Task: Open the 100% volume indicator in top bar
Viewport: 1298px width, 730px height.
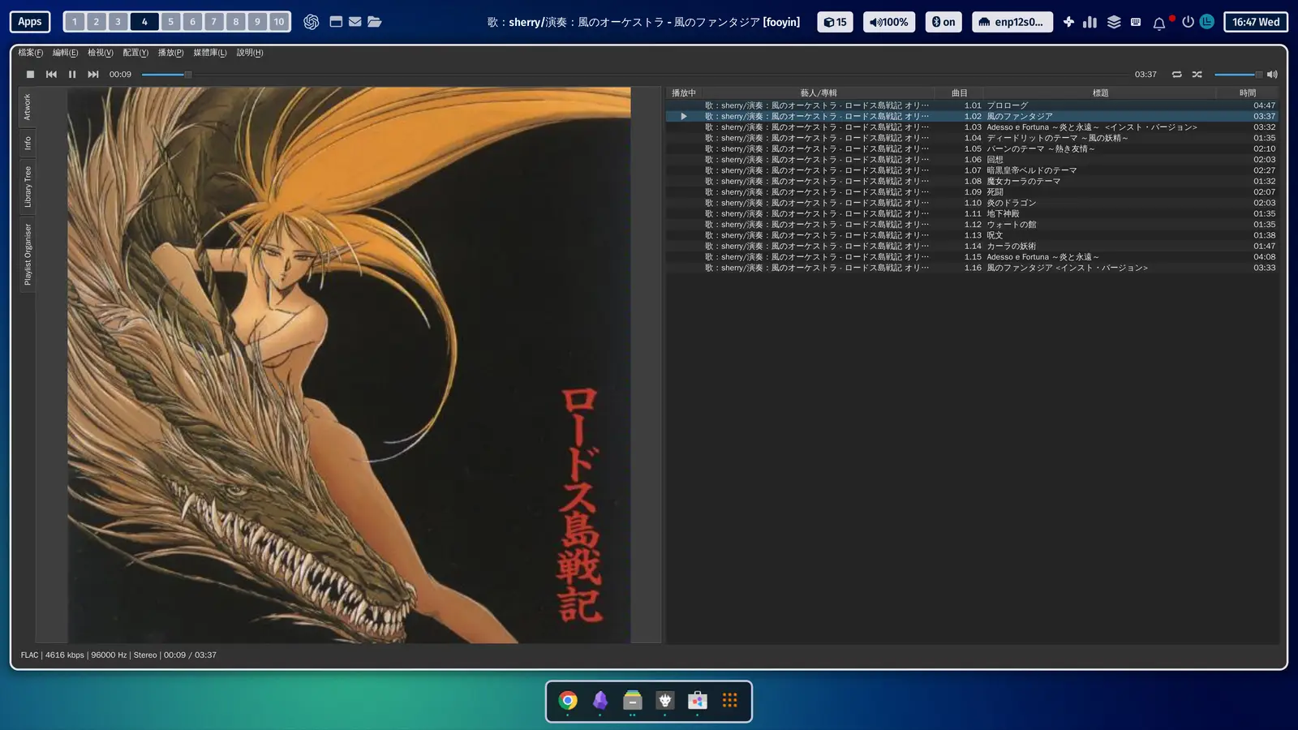Action: [x=889, y=22]
